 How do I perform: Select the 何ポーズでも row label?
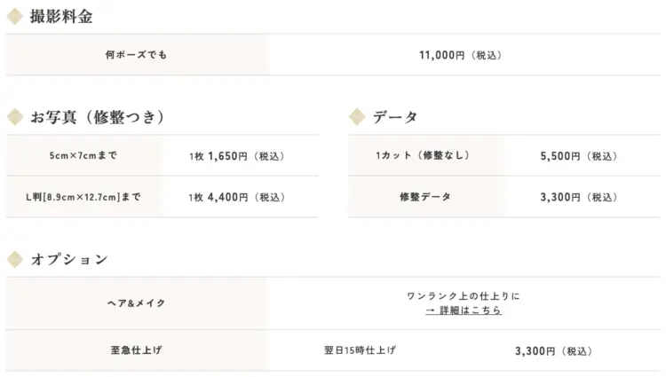pos(136,55)
